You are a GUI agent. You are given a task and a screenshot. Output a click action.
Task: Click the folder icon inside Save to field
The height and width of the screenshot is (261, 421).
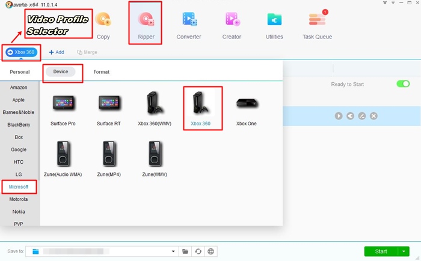35,251
